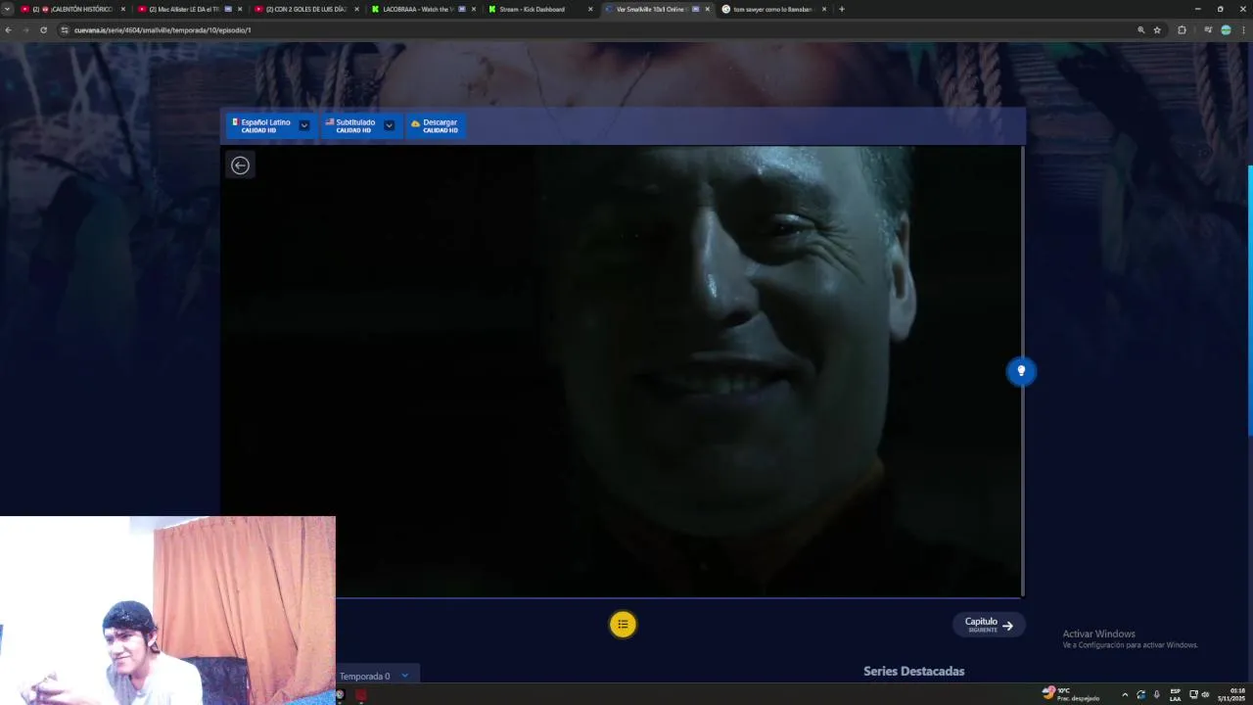Reload the page with refresh icon

tap(43, 29)
